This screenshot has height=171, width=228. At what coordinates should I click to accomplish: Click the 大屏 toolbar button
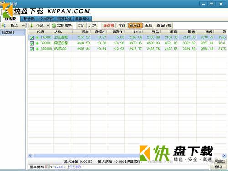pos(93,26)
